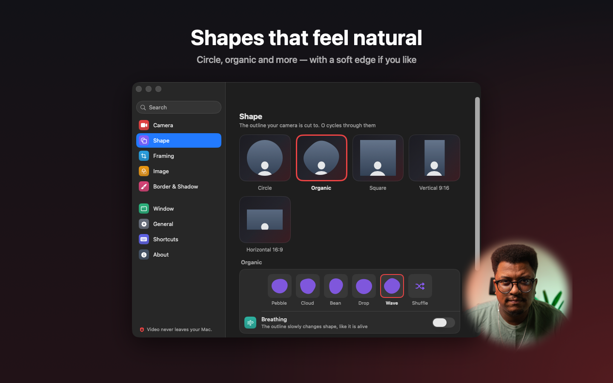Viewport: 613px width, 383px height.
Task: Select the Circle shape thumbnail
Action: coord(265,158)
